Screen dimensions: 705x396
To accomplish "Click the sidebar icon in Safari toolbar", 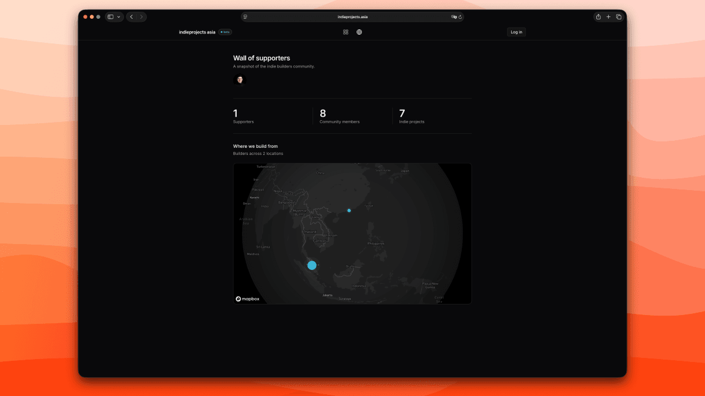I will click(x=111, y=16).
